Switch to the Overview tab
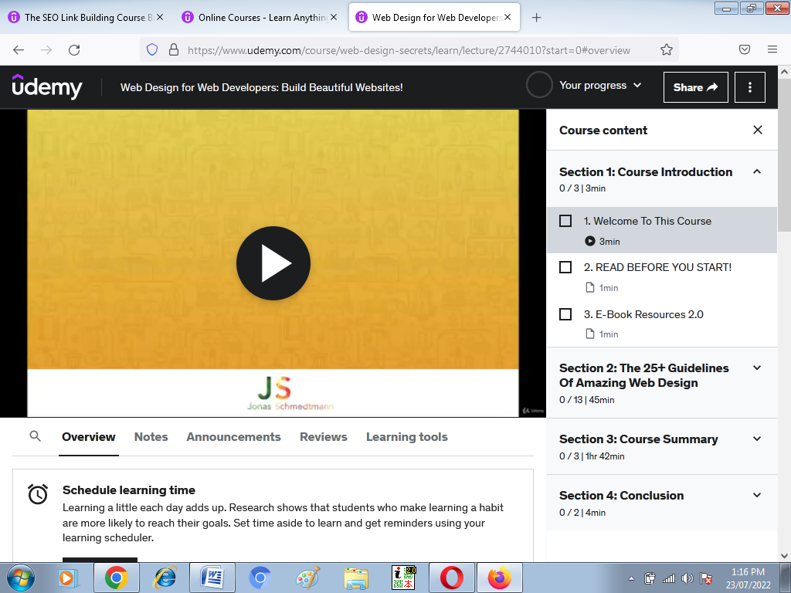Viewport: 791px width, 593px height. click(89, 437)
